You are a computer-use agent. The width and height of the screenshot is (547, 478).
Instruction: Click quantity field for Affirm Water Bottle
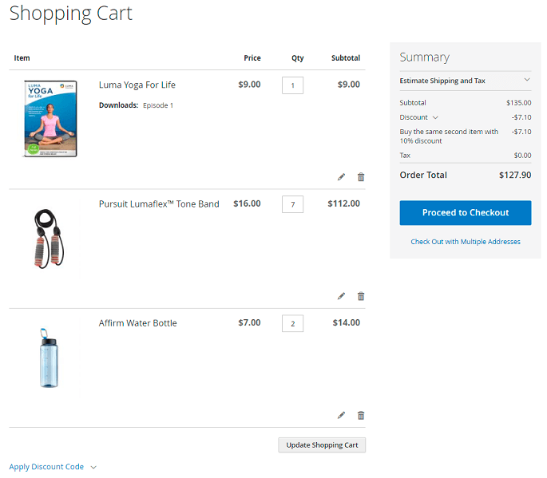point(292,323)
